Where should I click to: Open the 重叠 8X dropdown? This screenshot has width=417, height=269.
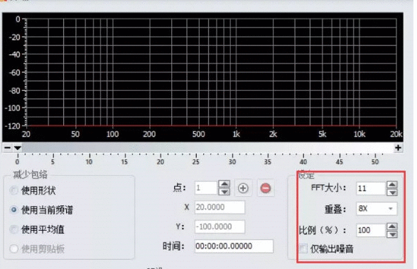click(x=377, y=209)
